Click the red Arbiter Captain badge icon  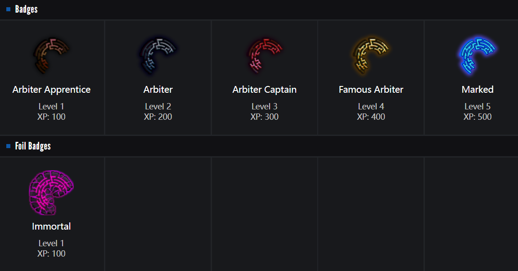point(265,55)
